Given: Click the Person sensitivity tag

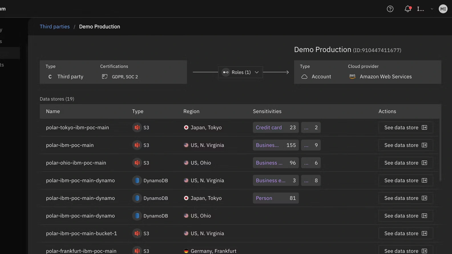Looking at the screenshot, I should pyautogui.click(x=275, y=198).
